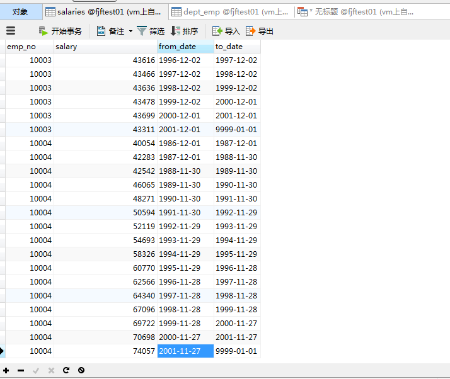Select from_date cell 1996-12-02

pos(185,60)
